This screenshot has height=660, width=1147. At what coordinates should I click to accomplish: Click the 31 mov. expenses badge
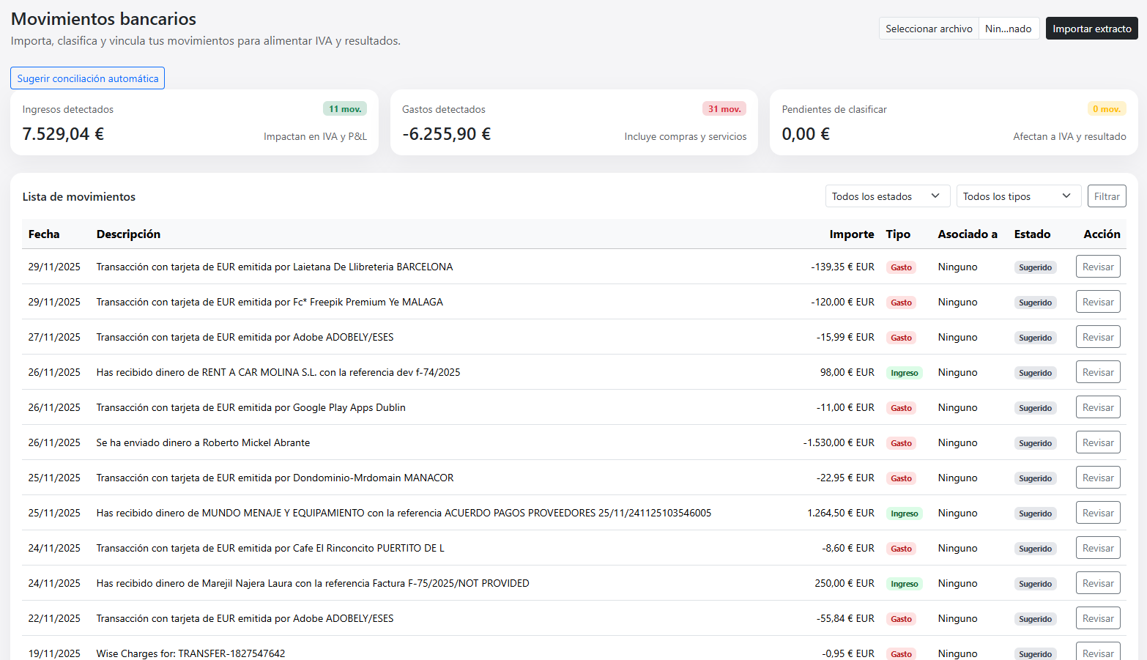click(724, 109)
